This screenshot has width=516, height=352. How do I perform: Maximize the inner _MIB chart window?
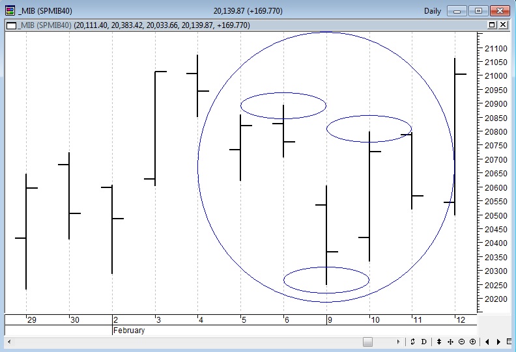tap(491, 25)
